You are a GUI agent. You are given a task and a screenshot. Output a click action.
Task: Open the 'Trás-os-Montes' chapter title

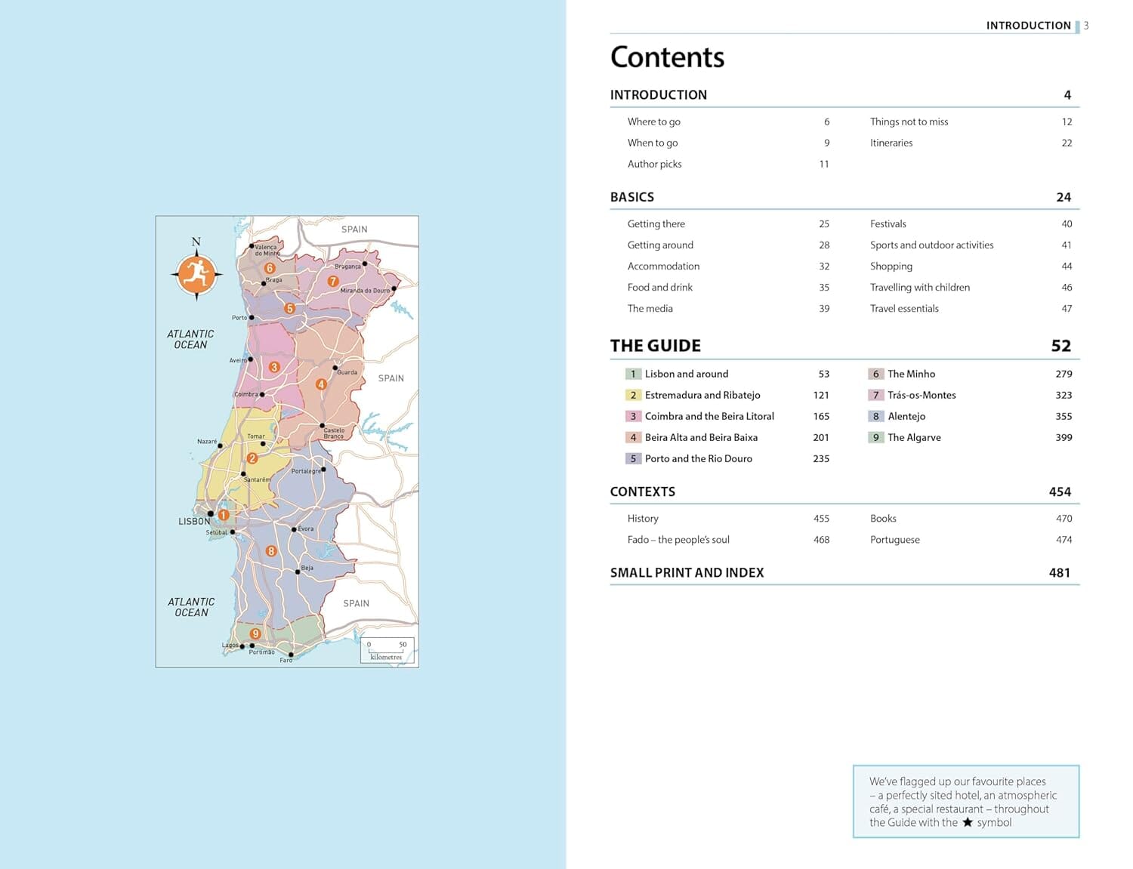[922, 395]
